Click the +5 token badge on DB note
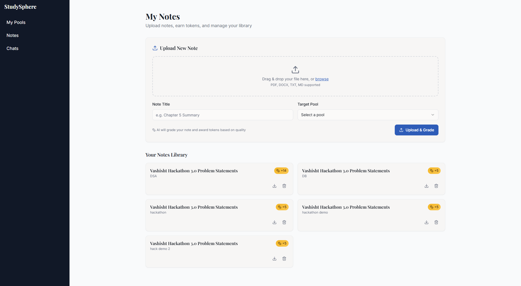Viewport: 521px width, 286px height. pos(434,171)
